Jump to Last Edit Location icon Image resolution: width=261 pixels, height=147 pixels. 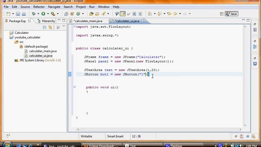coord(169,14)
